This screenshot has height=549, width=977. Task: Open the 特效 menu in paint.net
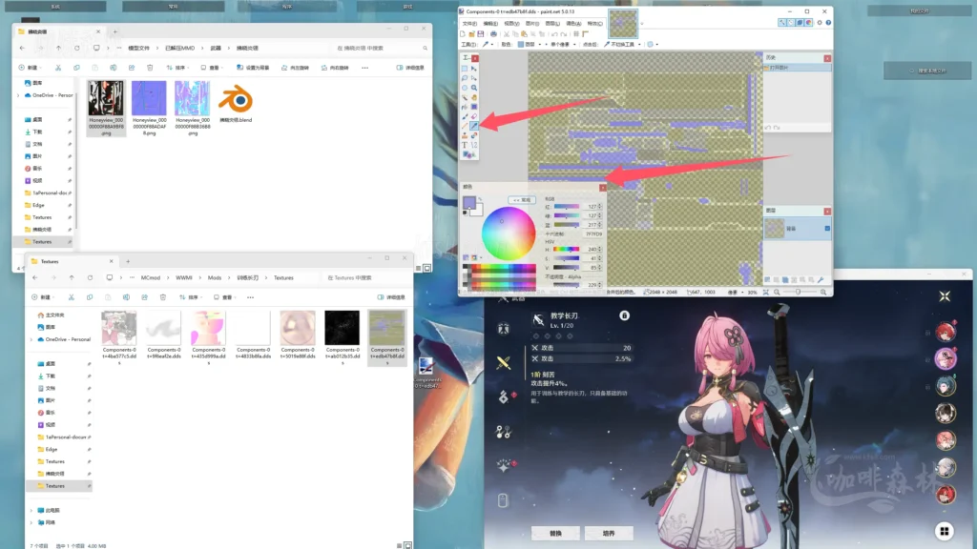[x=593, y=25]
